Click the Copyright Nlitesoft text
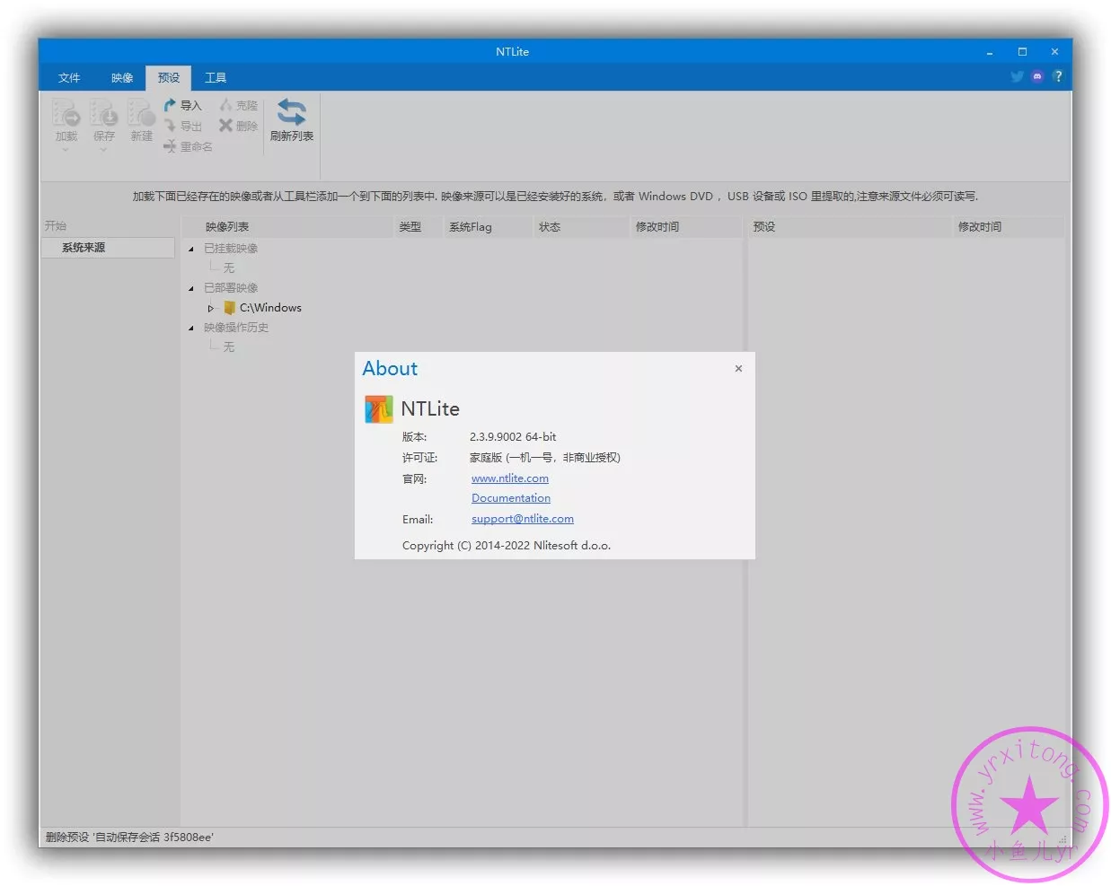This screenshot has height=886, width=1111. tap(507, 546)
